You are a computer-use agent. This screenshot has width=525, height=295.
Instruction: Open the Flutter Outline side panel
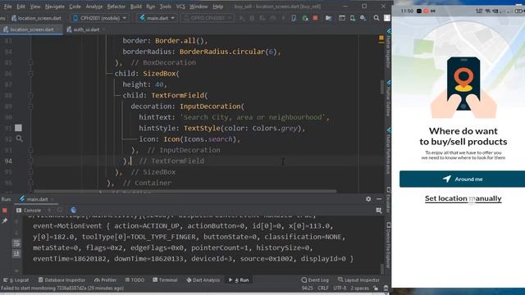(x=388, y=98)
